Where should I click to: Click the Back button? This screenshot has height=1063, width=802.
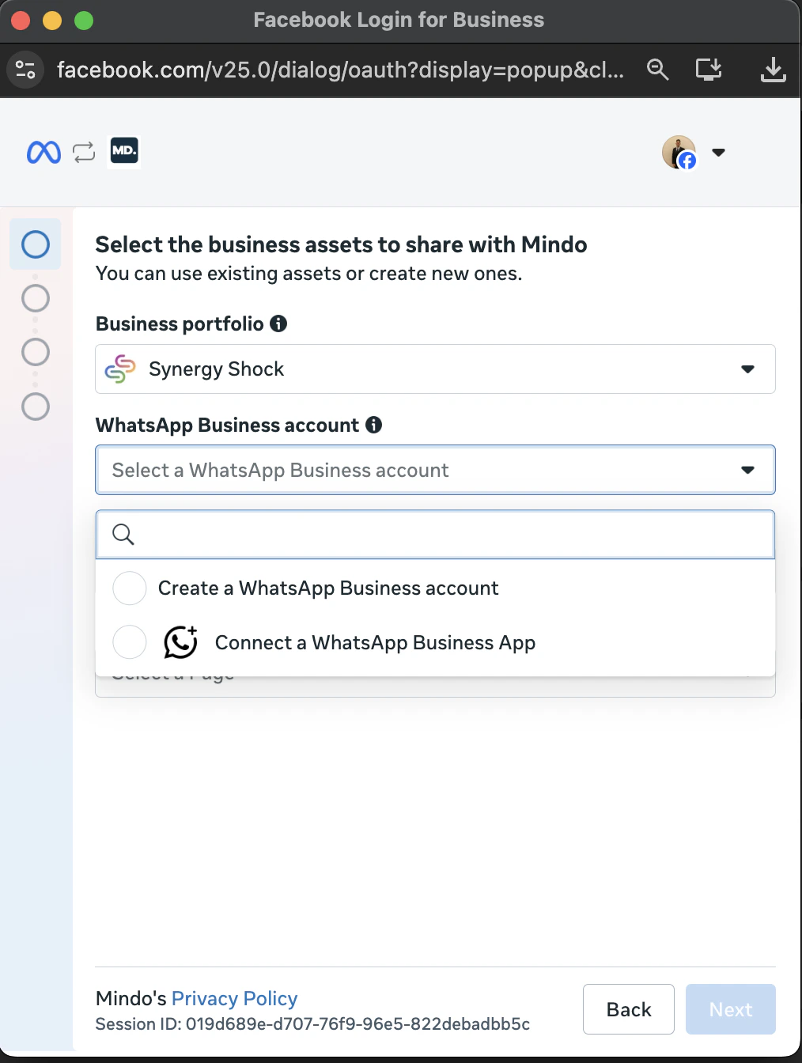[629, 1009]
